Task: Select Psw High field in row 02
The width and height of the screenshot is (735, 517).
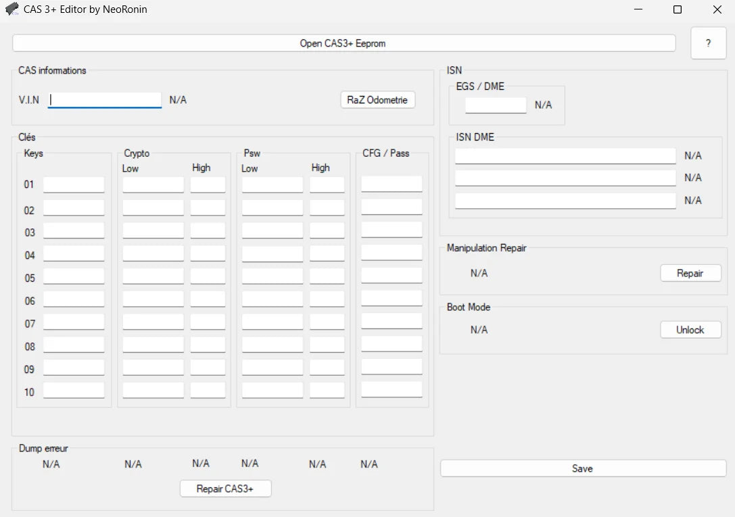Action: (x=327, y=207)
